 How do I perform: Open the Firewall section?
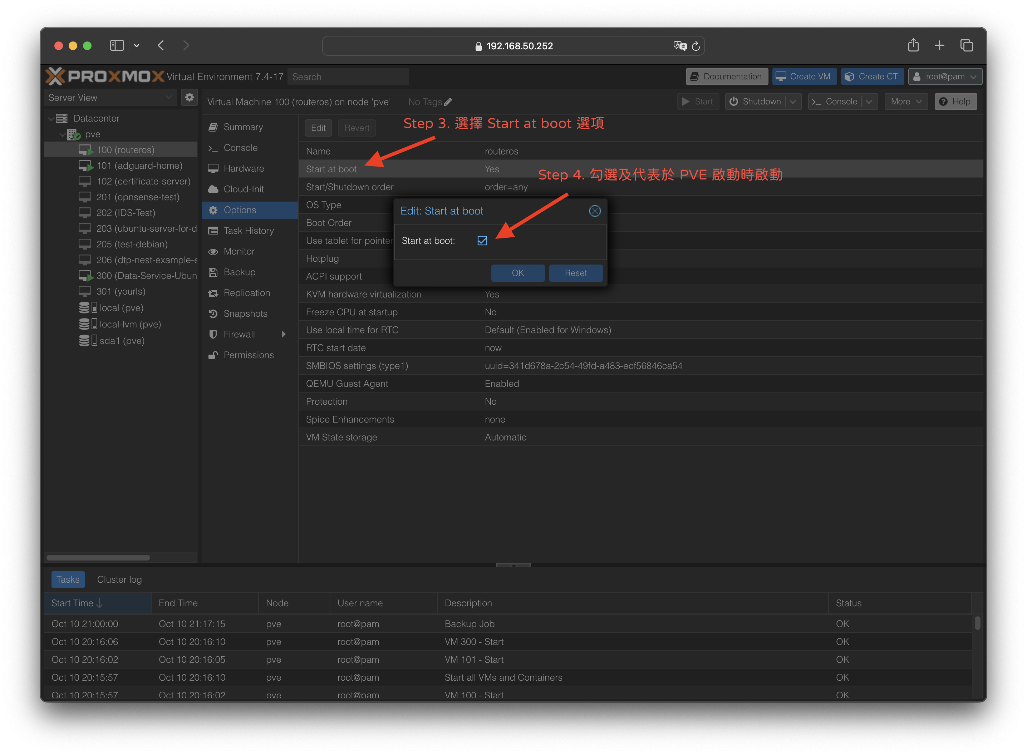[x=239, y=334]
